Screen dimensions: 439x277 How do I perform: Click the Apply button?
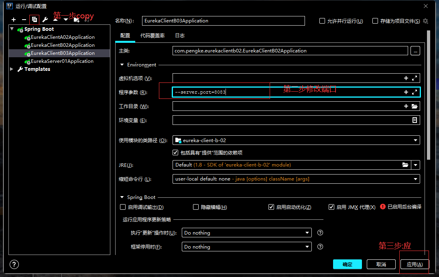415,264
